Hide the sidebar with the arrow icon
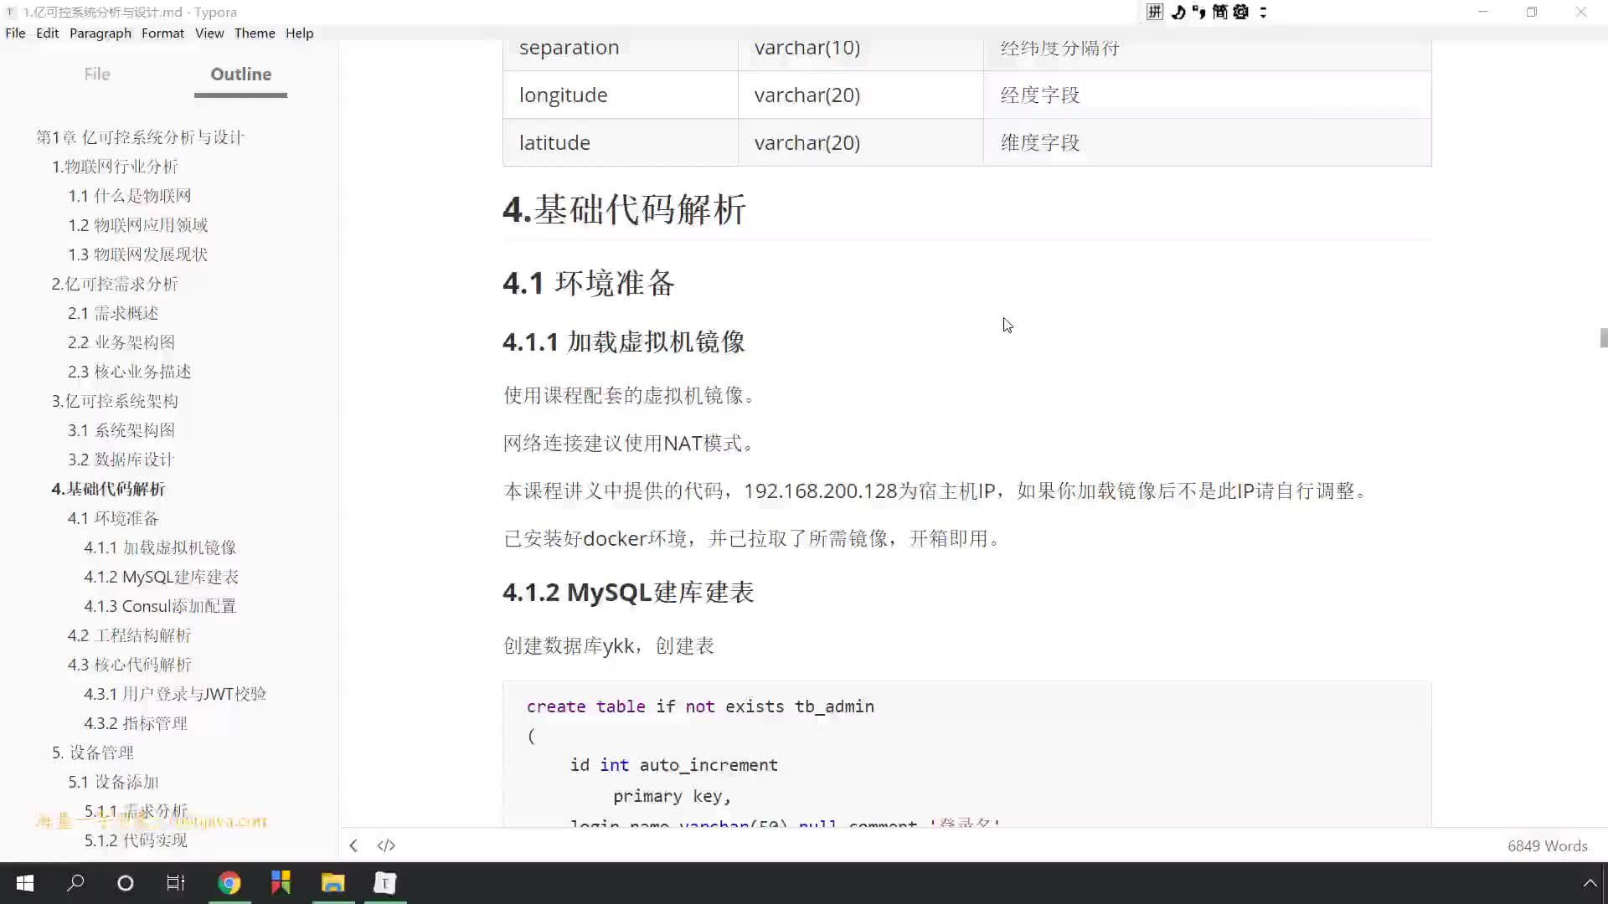Viewport: 1608px width, 904px height. coord(353,845)
